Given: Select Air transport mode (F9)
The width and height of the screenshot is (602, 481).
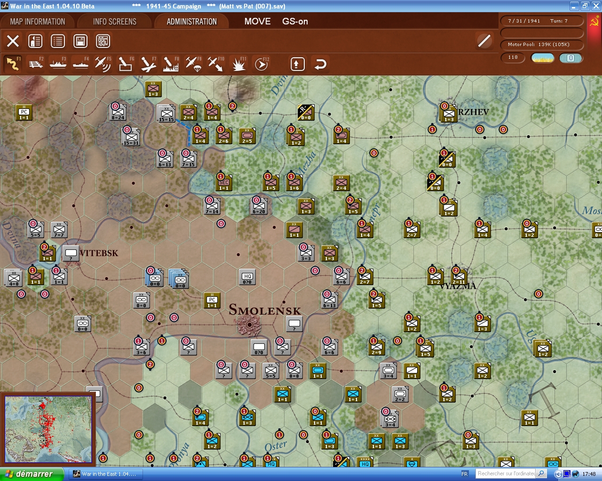Looking at the screenshot, I should 193,64.
